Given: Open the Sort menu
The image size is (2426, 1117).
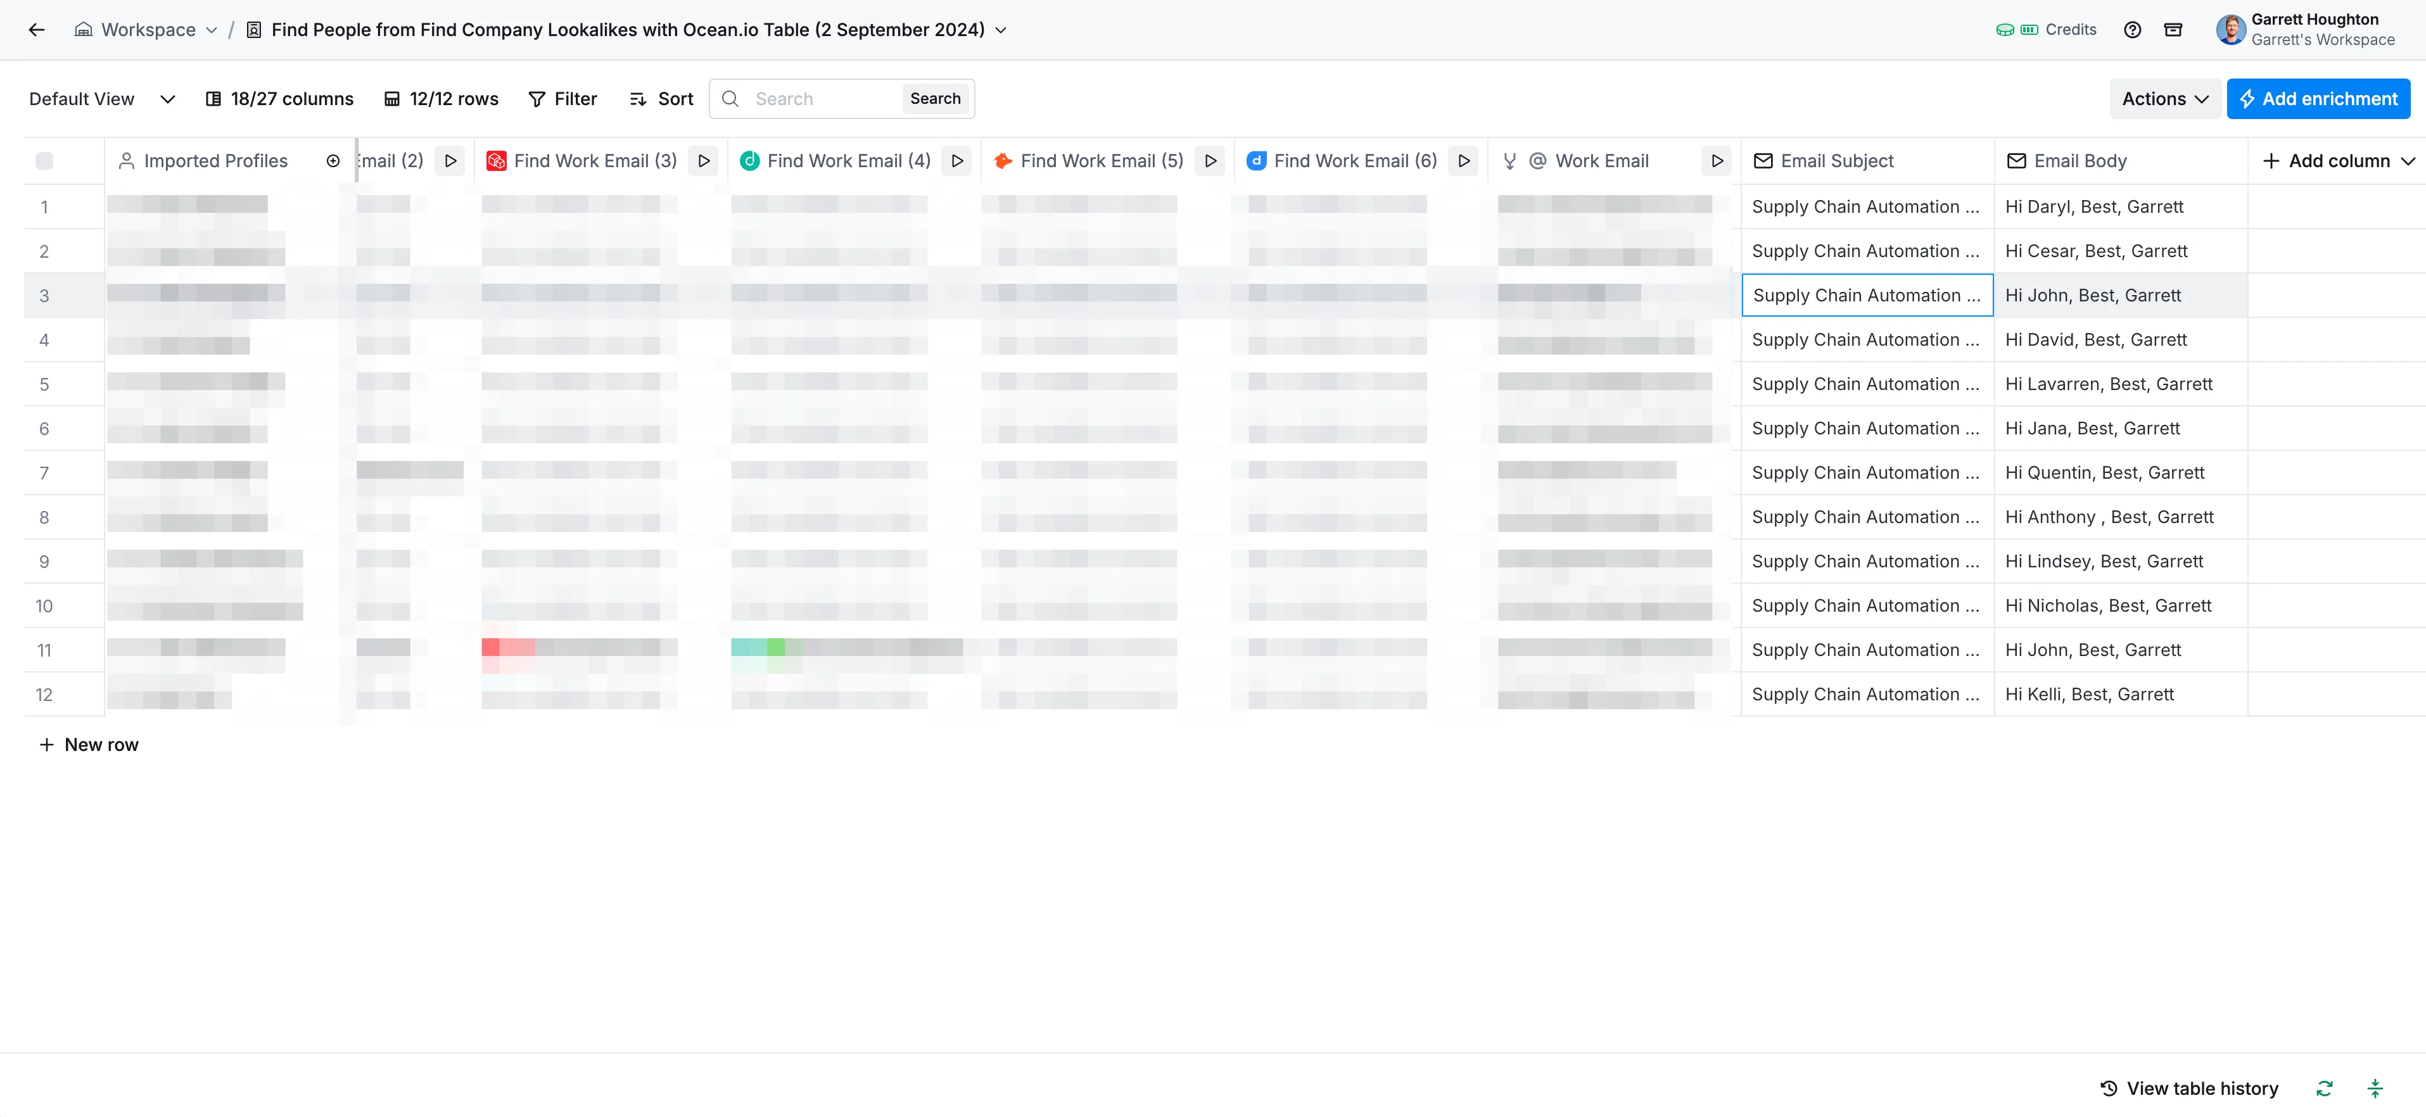Looking at the screenshot, I should pyautogui.click(x=661, y=99).
